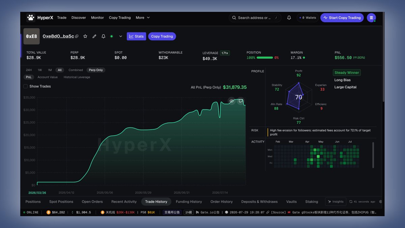Viewport: 405px width, 228px height.
Task: Click the activity panel scrollbar
Action: coord(373,155)
